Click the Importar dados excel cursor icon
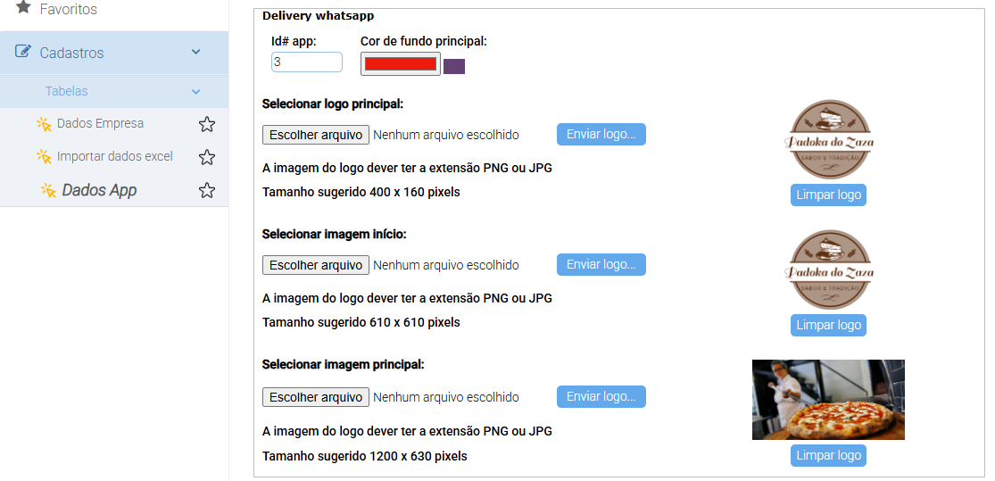Viewport: 995px width, 481px height. pos(44,157)
